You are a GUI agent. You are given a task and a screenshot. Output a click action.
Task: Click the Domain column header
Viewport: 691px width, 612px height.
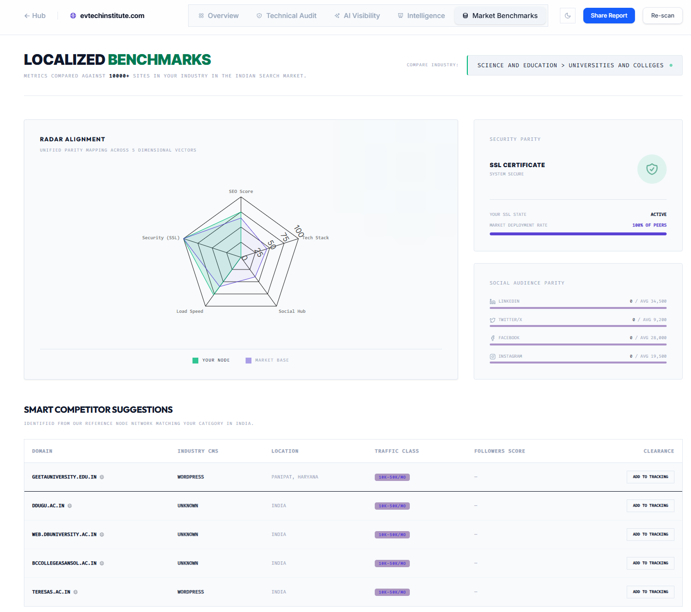coord(42,451)
